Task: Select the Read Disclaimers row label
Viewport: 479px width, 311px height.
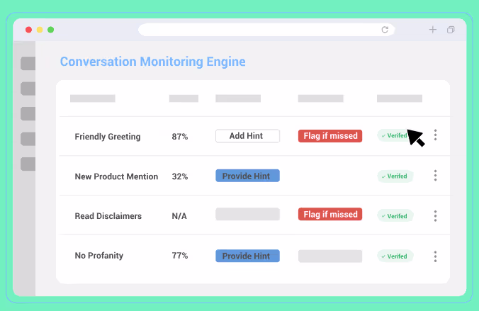Action: (x=108, y=216)
